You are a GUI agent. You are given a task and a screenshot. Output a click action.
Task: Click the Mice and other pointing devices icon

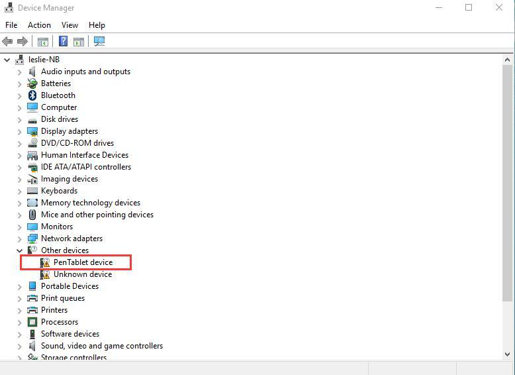coord(32,215)
